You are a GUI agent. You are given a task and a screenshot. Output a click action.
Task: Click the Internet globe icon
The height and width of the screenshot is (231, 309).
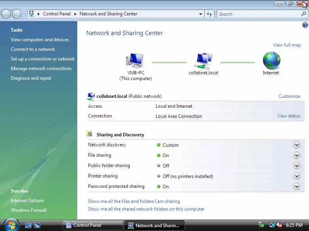[272, 60]
